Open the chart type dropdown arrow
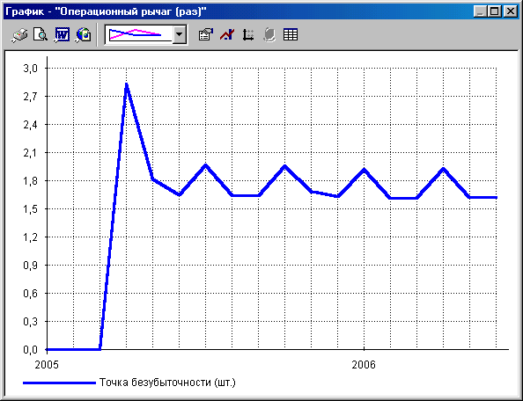Screen dimensions: 523x401 180,34
